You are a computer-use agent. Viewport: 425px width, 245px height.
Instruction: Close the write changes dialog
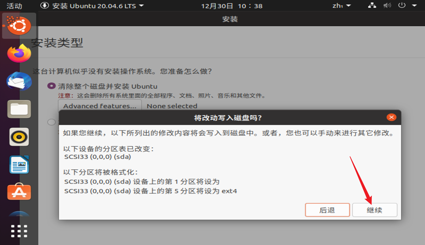pos(391,117)
